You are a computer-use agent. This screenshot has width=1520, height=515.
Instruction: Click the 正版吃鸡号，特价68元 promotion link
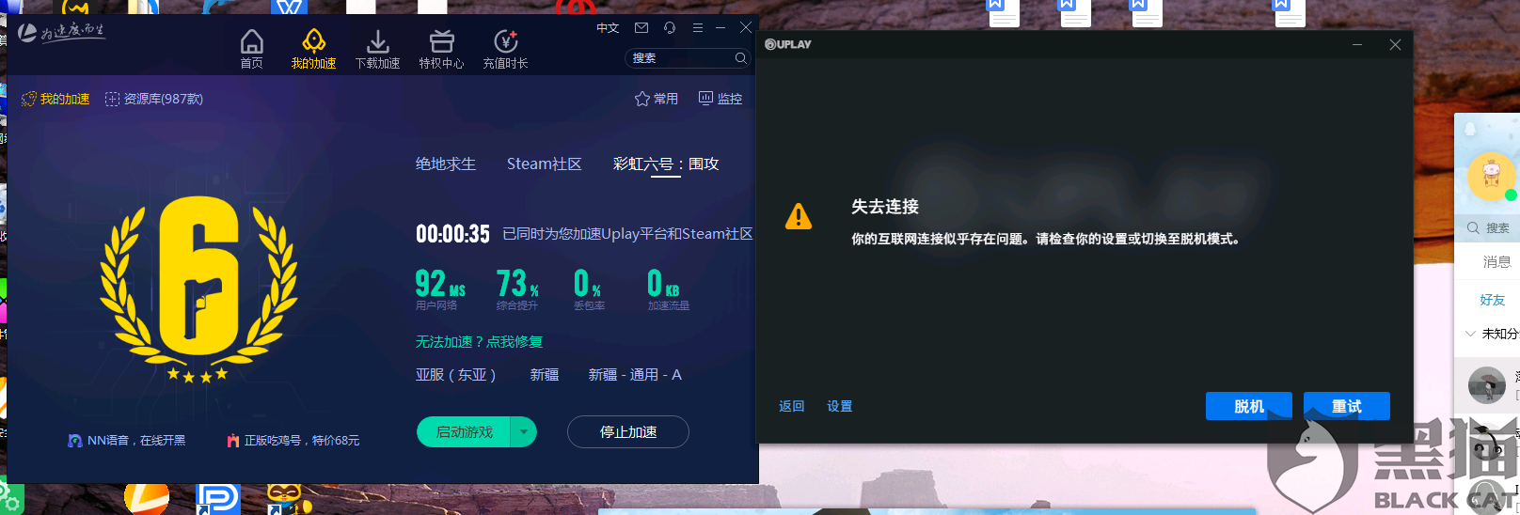pyautogui.click(x=302, y=440)
